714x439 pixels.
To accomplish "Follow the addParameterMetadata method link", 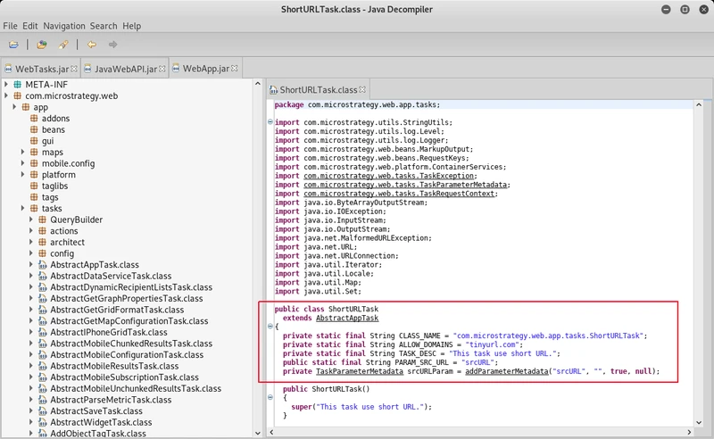I will [x=506, y=371].
